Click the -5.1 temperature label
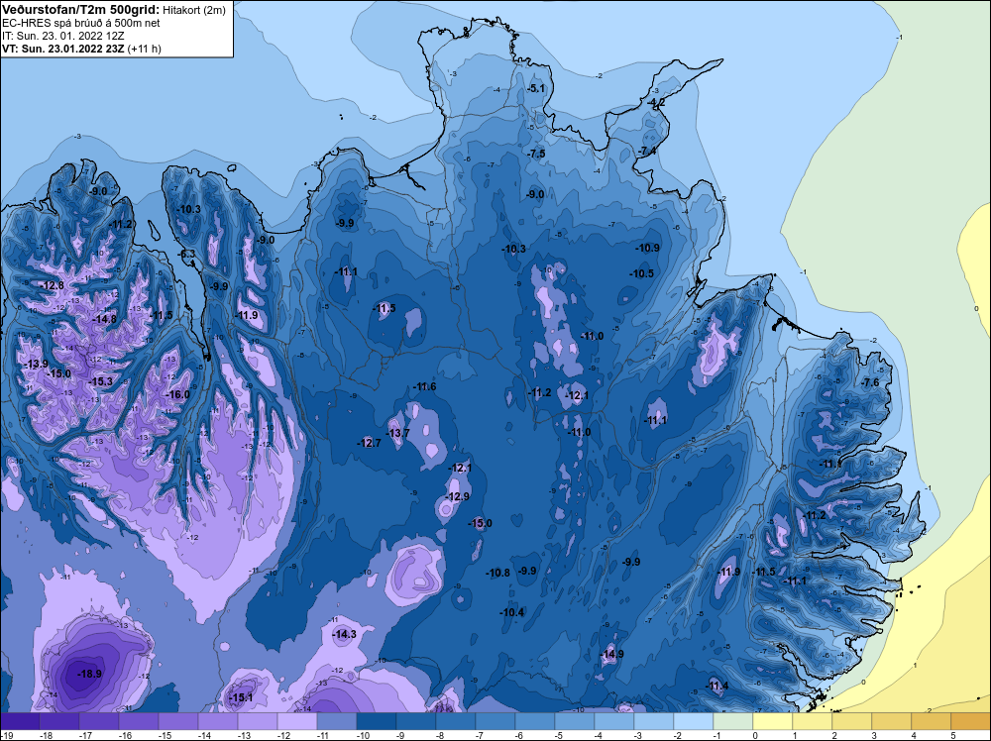 click(x=535, y=88)
